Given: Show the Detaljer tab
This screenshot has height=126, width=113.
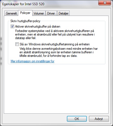Looking at the screenshot, I should (64, 13).
